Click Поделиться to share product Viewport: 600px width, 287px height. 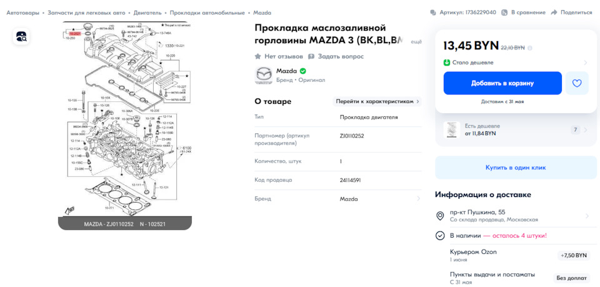[x=576, y=13]
